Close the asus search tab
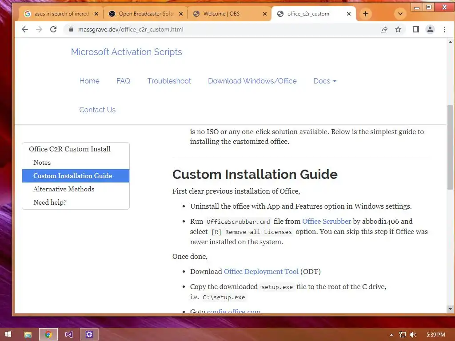Viewport: 455px width, 341px height. (96, 14)
